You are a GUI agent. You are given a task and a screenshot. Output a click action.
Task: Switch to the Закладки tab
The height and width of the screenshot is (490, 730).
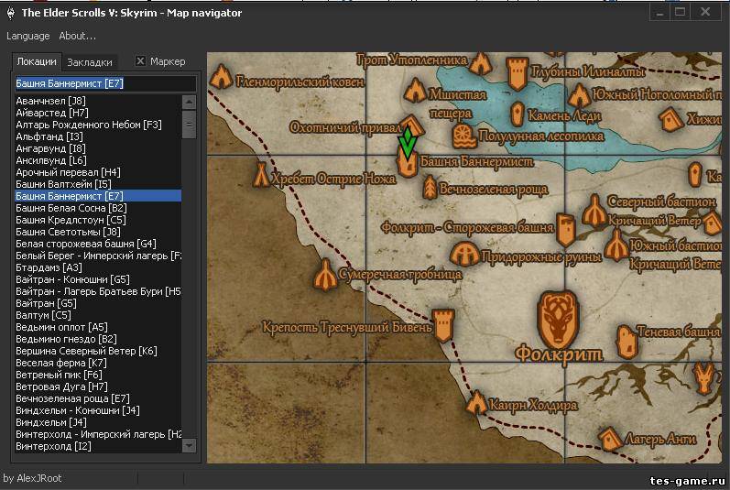coord(90,62)
